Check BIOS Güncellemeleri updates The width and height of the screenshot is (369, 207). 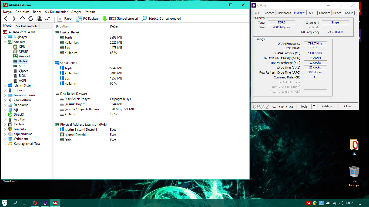coord(120,19)
